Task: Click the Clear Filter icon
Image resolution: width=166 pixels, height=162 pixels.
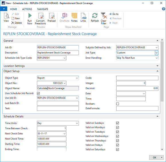Action: coord(104,16)
